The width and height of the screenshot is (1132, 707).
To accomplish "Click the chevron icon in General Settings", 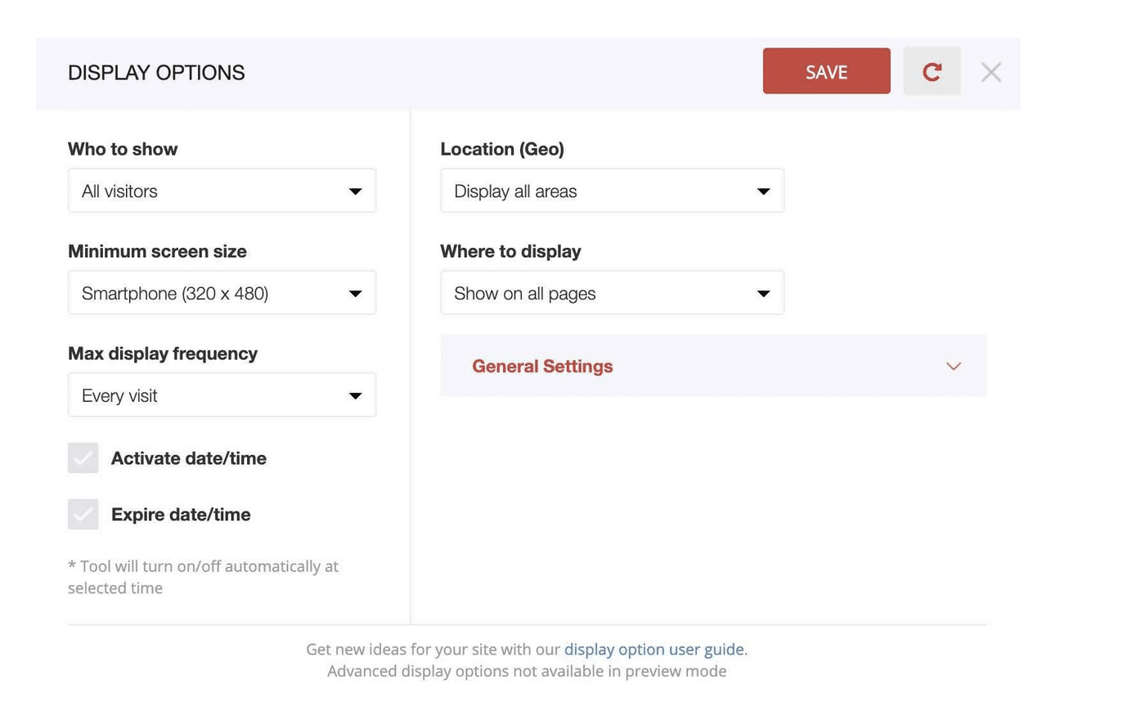I will pos(953,366).
